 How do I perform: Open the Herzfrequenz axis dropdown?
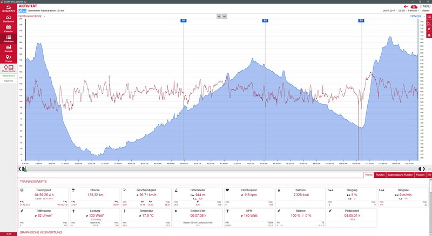pyautogui.click(x=44, y=16)
